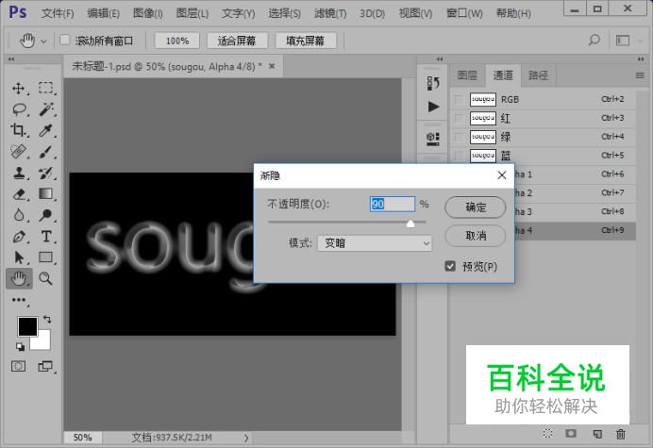653x448 pixels.
Task: Select the Path Selection tool
Action: coord(18,257)
